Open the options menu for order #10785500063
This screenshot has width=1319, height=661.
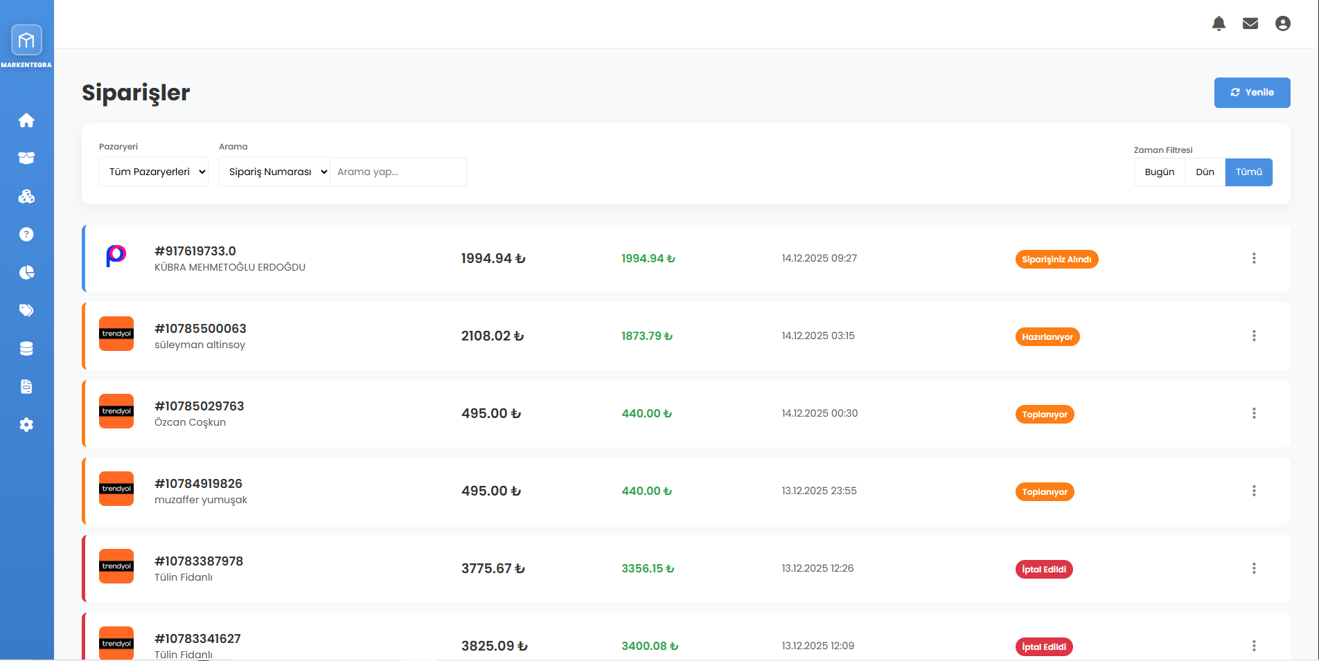[x=1253, y=336]
